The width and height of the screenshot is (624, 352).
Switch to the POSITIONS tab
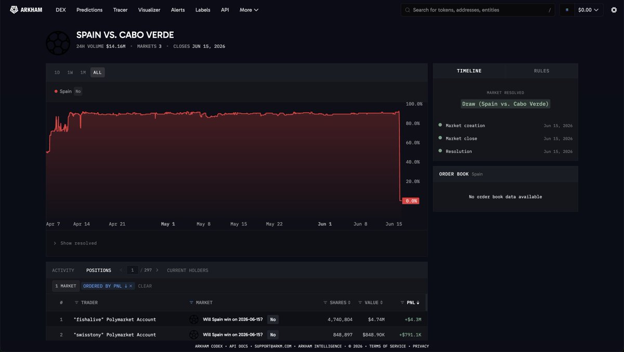pos(99,270)
